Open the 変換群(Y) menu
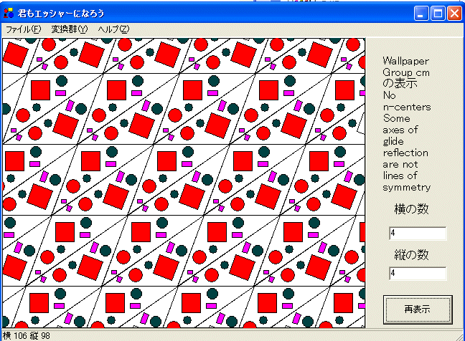The width and height of the screenshot is (465, 341). tap(70, 29)
